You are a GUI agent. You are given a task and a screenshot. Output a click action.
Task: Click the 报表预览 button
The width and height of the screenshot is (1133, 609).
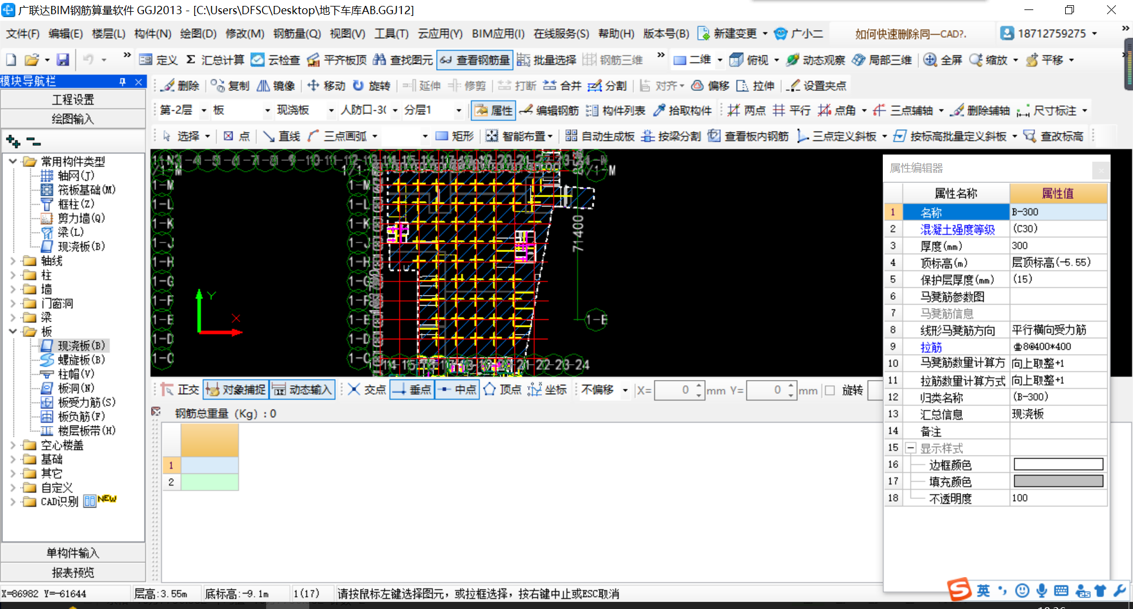click(73, 572)
